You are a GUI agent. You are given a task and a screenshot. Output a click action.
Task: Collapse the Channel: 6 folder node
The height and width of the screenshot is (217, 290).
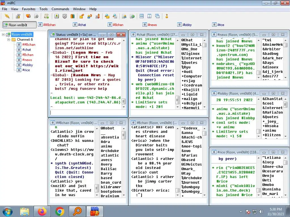(8, 40)
